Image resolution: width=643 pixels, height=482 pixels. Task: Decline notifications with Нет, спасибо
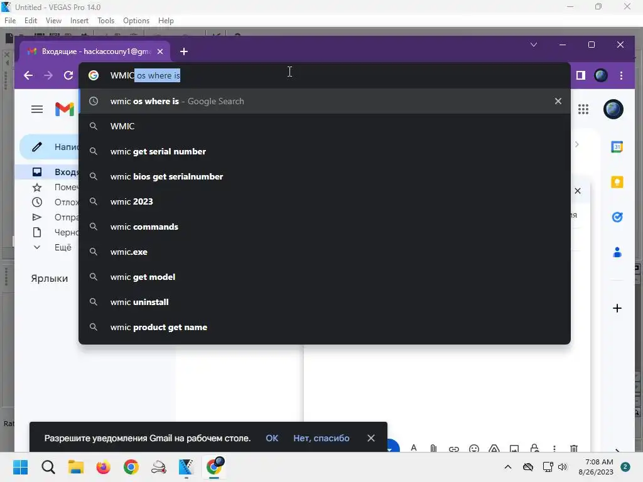point(321,438)
